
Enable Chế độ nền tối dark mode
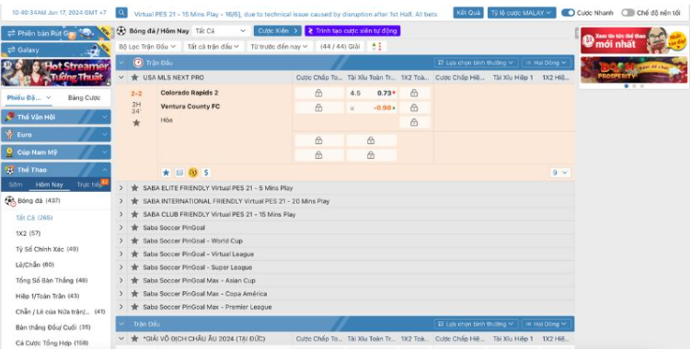(x=628, y=13)
